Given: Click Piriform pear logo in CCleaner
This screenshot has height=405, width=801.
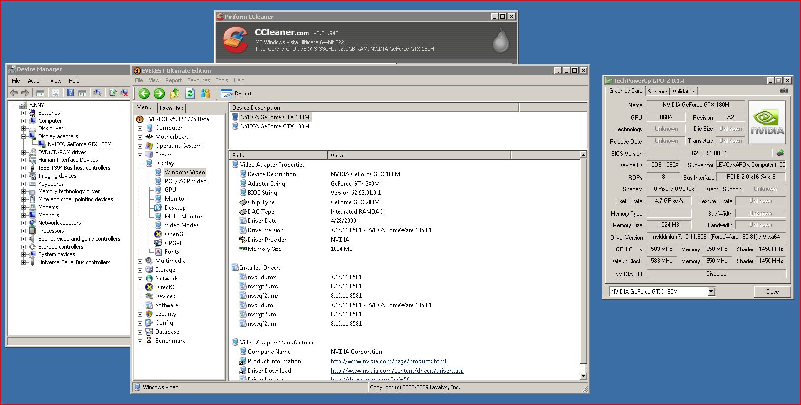Looking at the screenshot, I should (501, 40).
